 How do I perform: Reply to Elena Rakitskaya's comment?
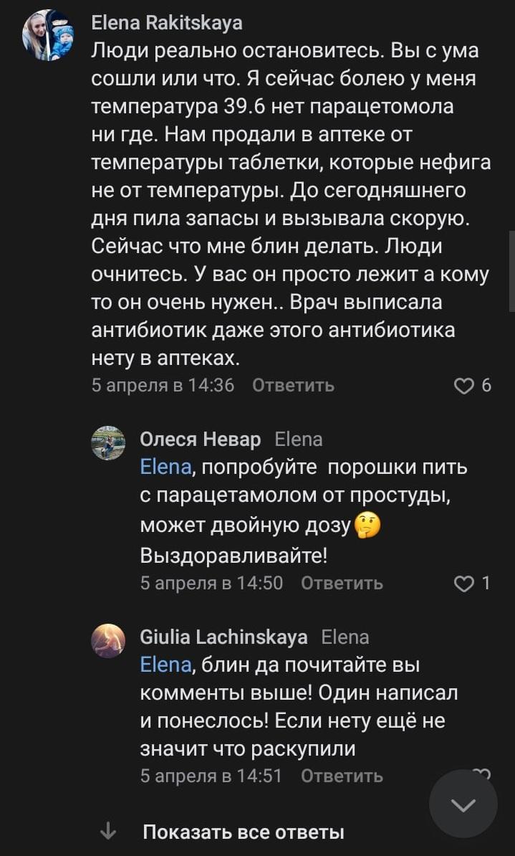pos(294,386)
